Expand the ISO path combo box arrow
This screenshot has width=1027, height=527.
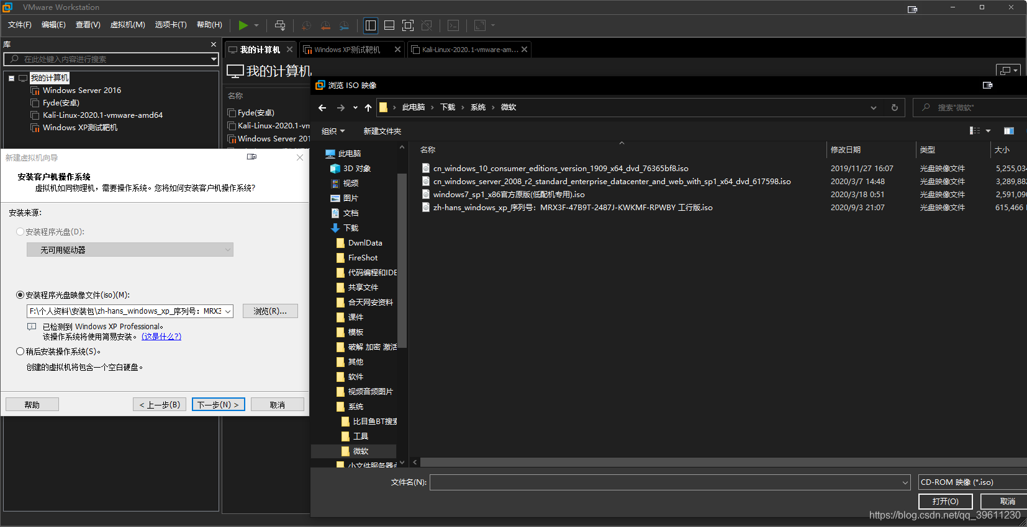228,311
